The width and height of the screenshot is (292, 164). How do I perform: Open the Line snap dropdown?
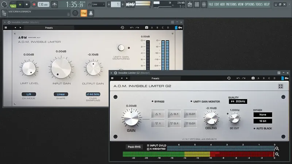[x=98, y=4]
